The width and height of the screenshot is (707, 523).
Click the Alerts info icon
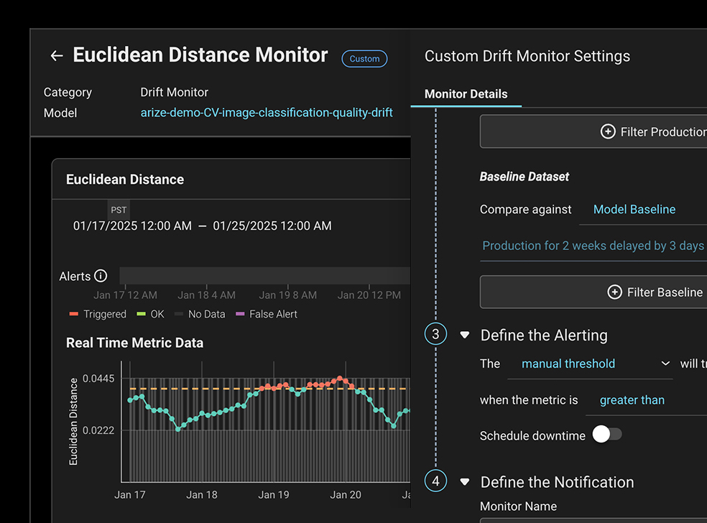101,276
